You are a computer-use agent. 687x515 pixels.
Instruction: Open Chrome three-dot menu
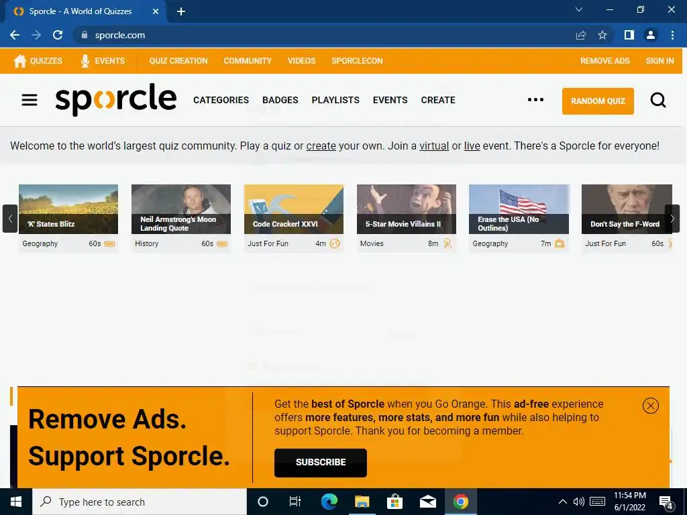672,35
